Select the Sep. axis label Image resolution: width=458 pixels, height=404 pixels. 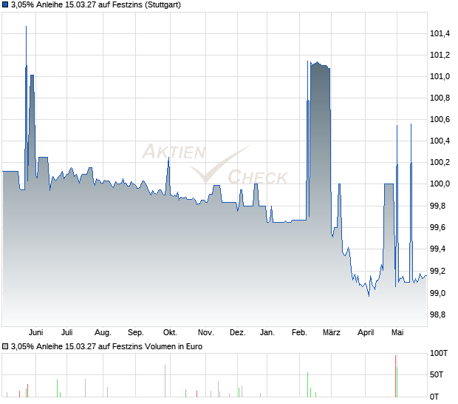136,333
